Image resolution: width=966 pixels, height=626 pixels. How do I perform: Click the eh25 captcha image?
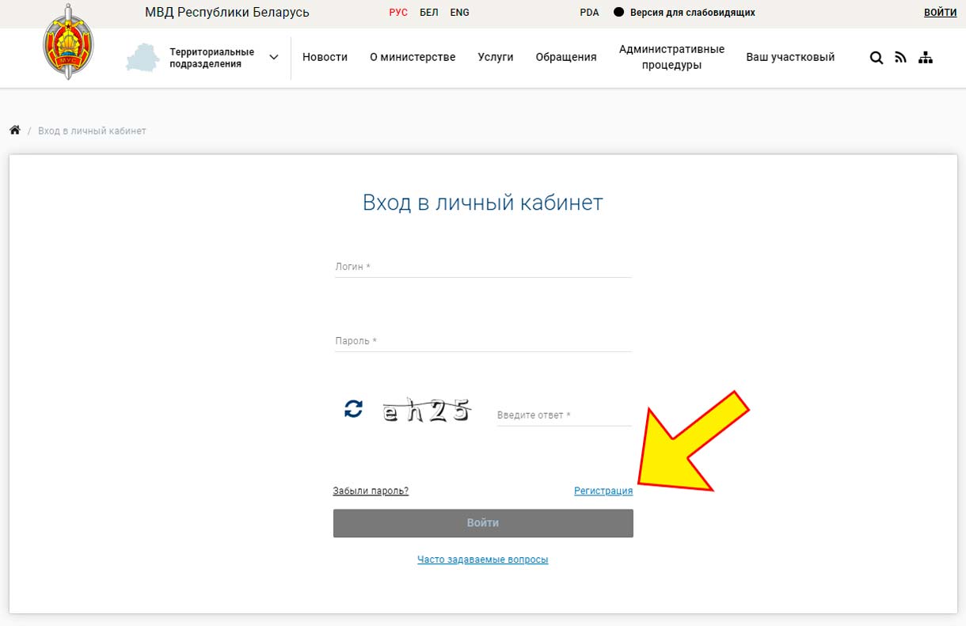pyautogui.click(x=427, y=410)
